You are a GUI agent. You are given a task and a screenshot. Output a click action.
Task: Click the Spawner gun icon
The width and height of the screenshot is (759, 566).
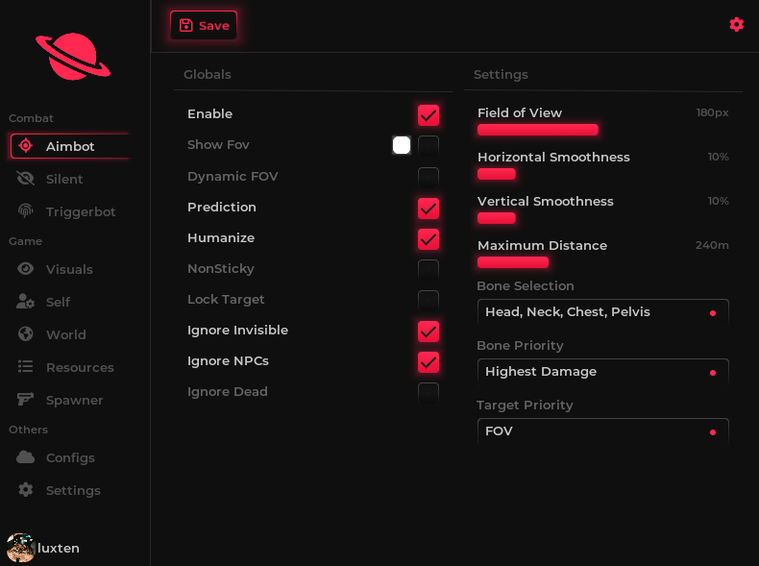[x=25, y=400]
